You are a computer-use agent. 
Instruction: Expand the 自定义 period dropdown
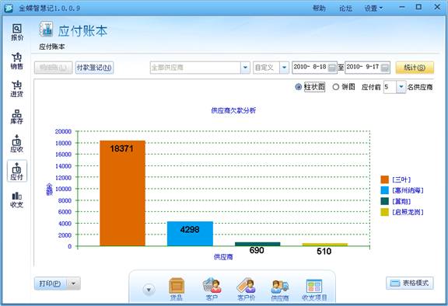[284, 68]
